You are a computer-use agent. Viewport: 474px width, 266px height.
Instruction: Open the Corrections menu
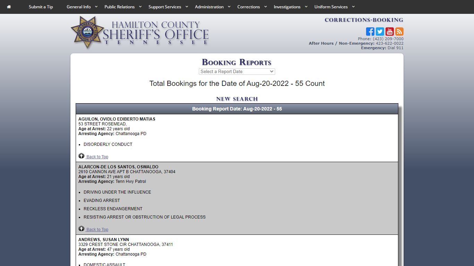pos(248,7)
